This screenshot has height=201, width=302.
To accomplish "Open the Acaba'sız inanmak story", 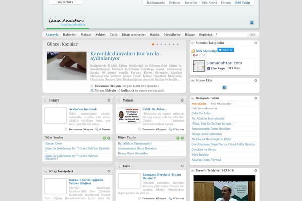I will (83, 109).
